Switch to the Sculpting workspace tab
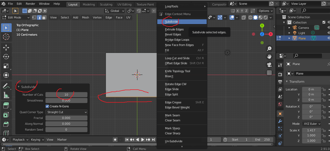The height and width of the screenshot is (151, 330). tap(106, 4)
